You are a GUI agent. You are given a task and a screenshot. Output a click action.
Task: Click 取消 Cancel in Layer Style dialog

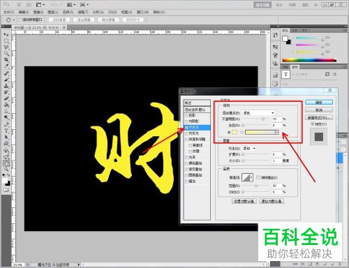click(319, 110)
